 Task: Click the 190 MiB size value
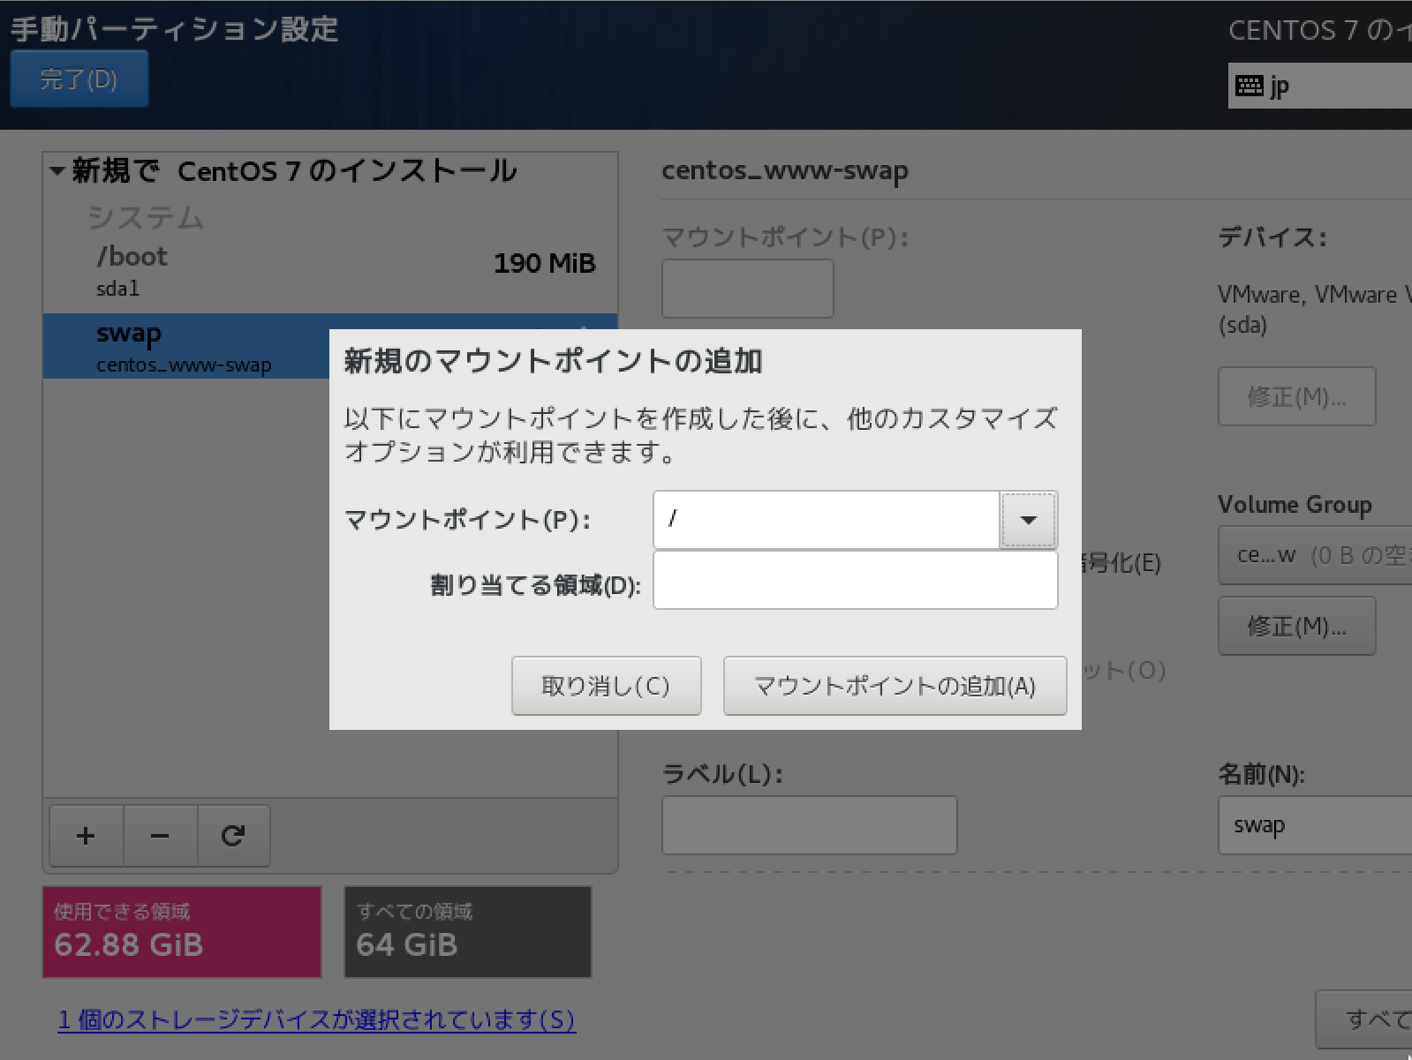545,263
